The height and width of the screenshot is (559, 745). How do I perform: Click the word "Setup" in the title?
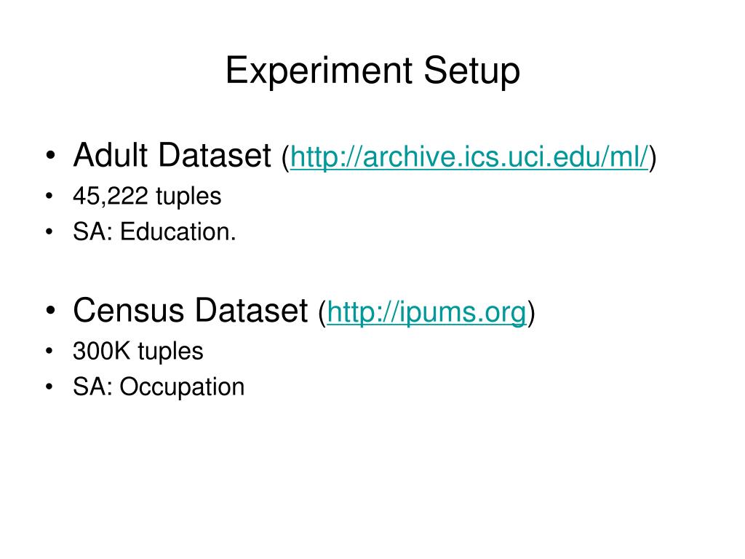[x=471, y=72]
